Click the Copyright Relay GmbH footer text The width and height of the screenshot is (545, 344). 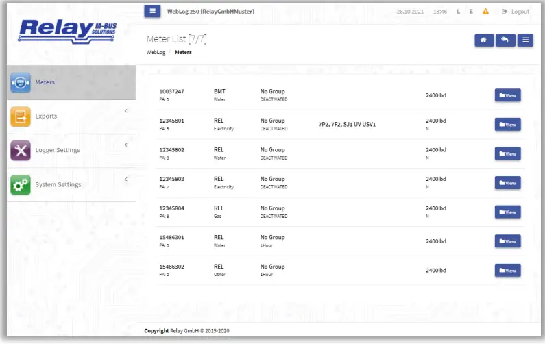click(x=186, y=331)
